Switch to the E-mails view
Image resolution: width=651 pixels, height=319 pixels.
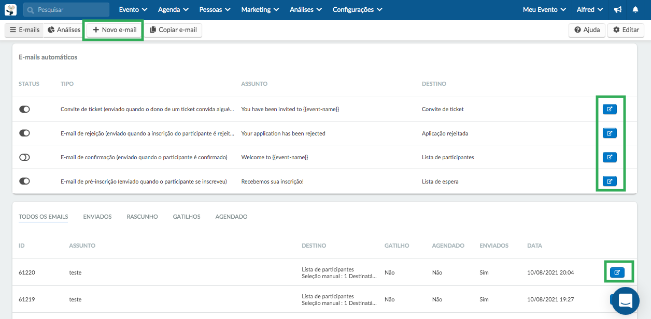pos(24,30)
